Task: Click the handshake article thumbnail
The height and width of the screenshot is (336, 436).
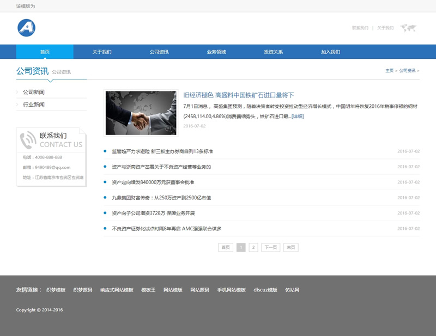Action: pyautogui.click(x=141, y=113)
